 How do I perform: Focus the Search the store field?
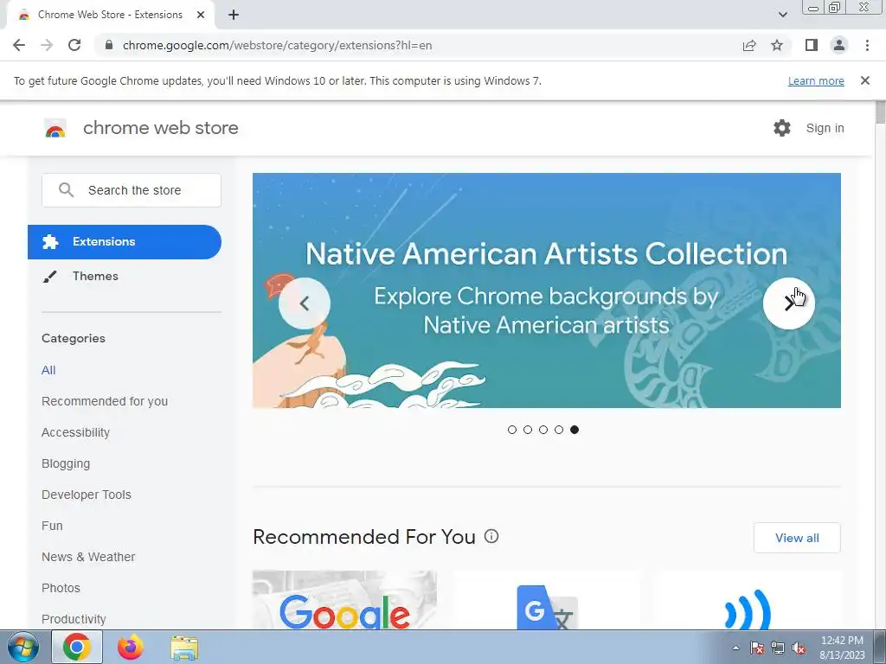(132, 190)
